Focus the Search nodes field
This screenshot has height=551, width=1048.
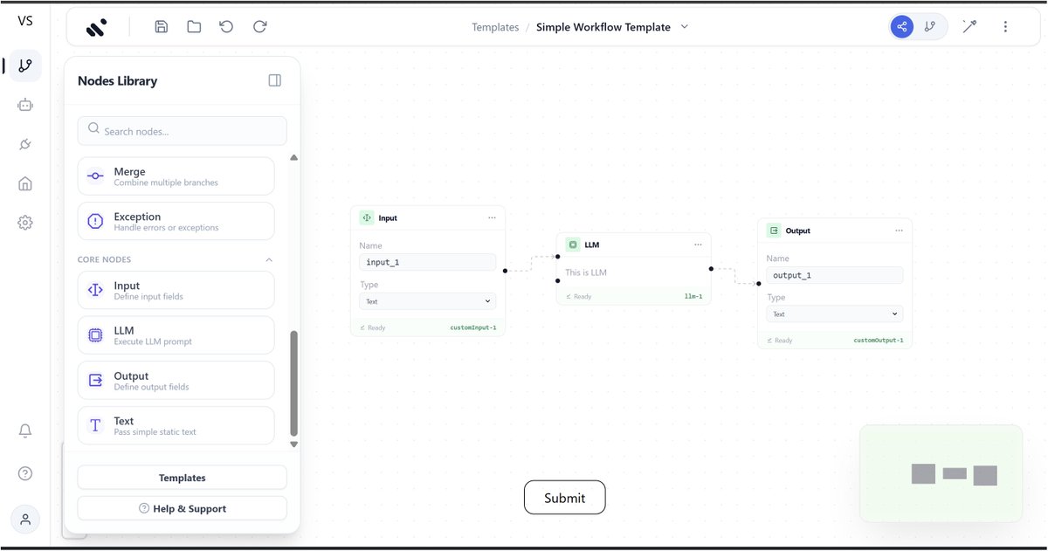182,131
